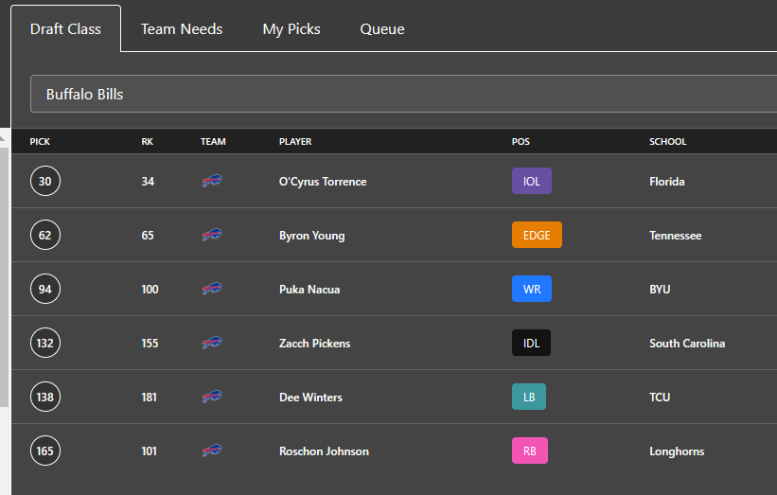Viewport: 777px width, 495px height.
Task: Click the orange EDGE position badge
Action: point(537,235)
